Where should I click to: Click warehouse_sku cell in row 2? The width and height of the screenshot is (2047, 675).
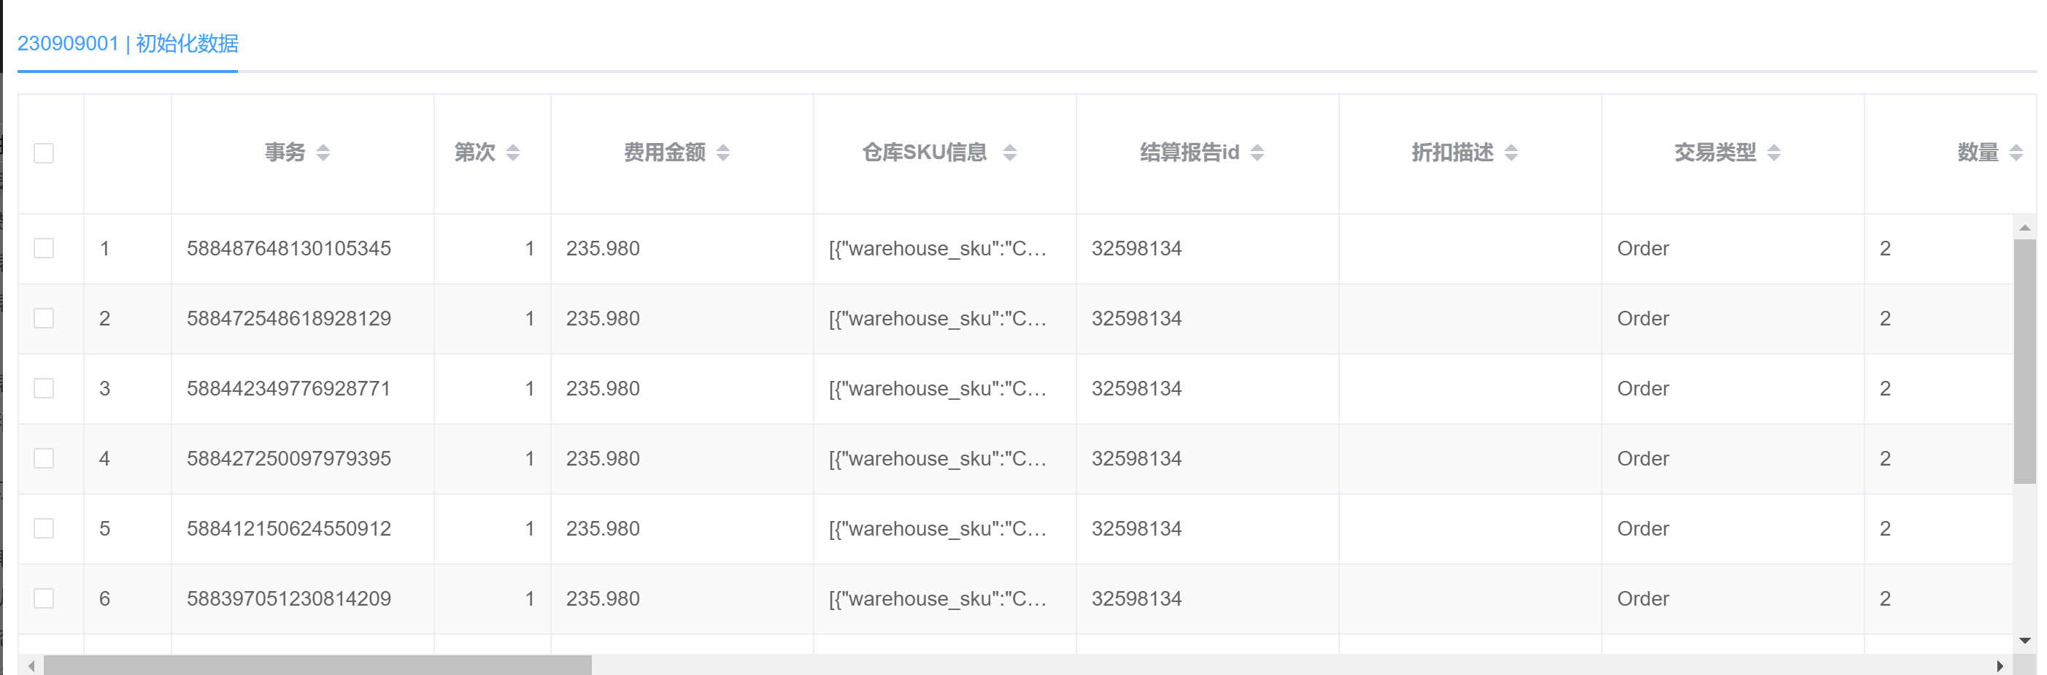[x=938, y=318]
